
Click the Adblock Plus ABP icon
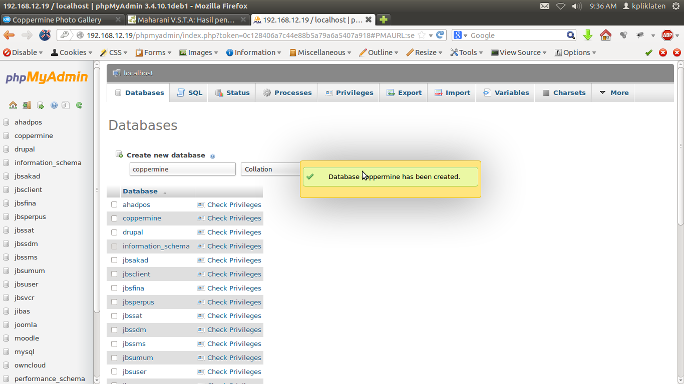(x=667, y=35)
